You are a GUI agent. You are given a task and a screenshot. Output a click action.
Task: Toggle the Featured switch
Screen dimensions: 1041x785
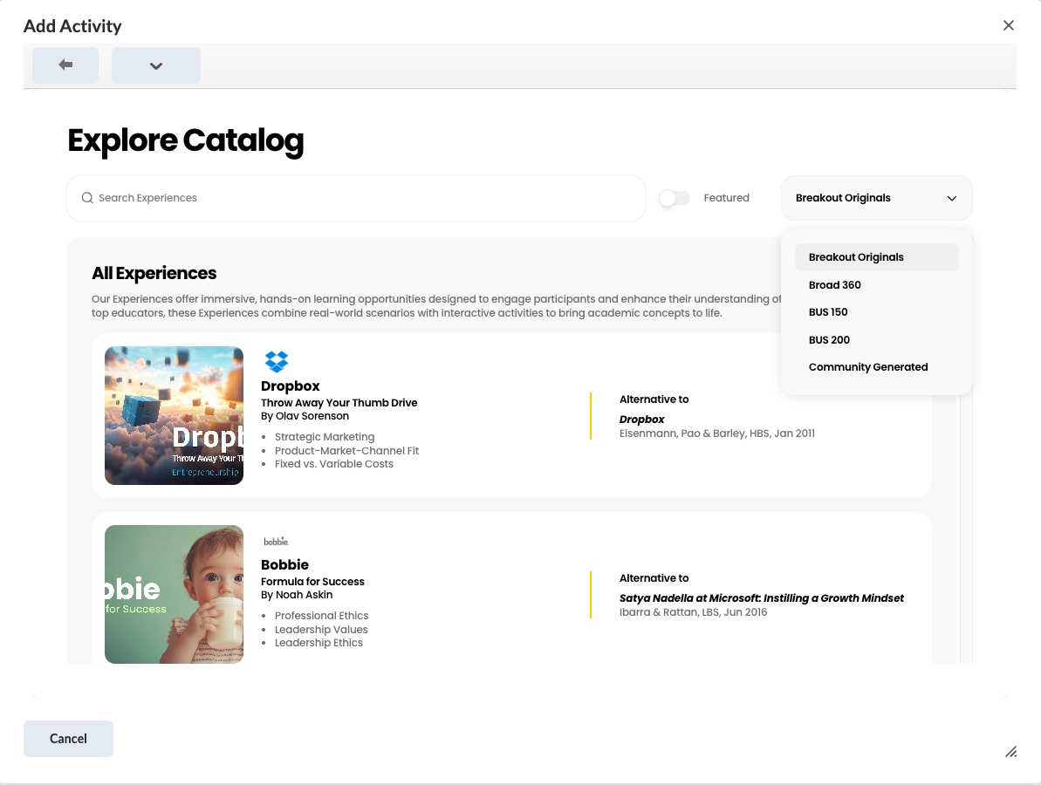(675, 198)
